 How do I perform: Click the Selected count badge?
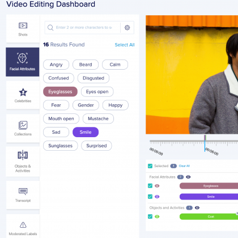[173, 166]
